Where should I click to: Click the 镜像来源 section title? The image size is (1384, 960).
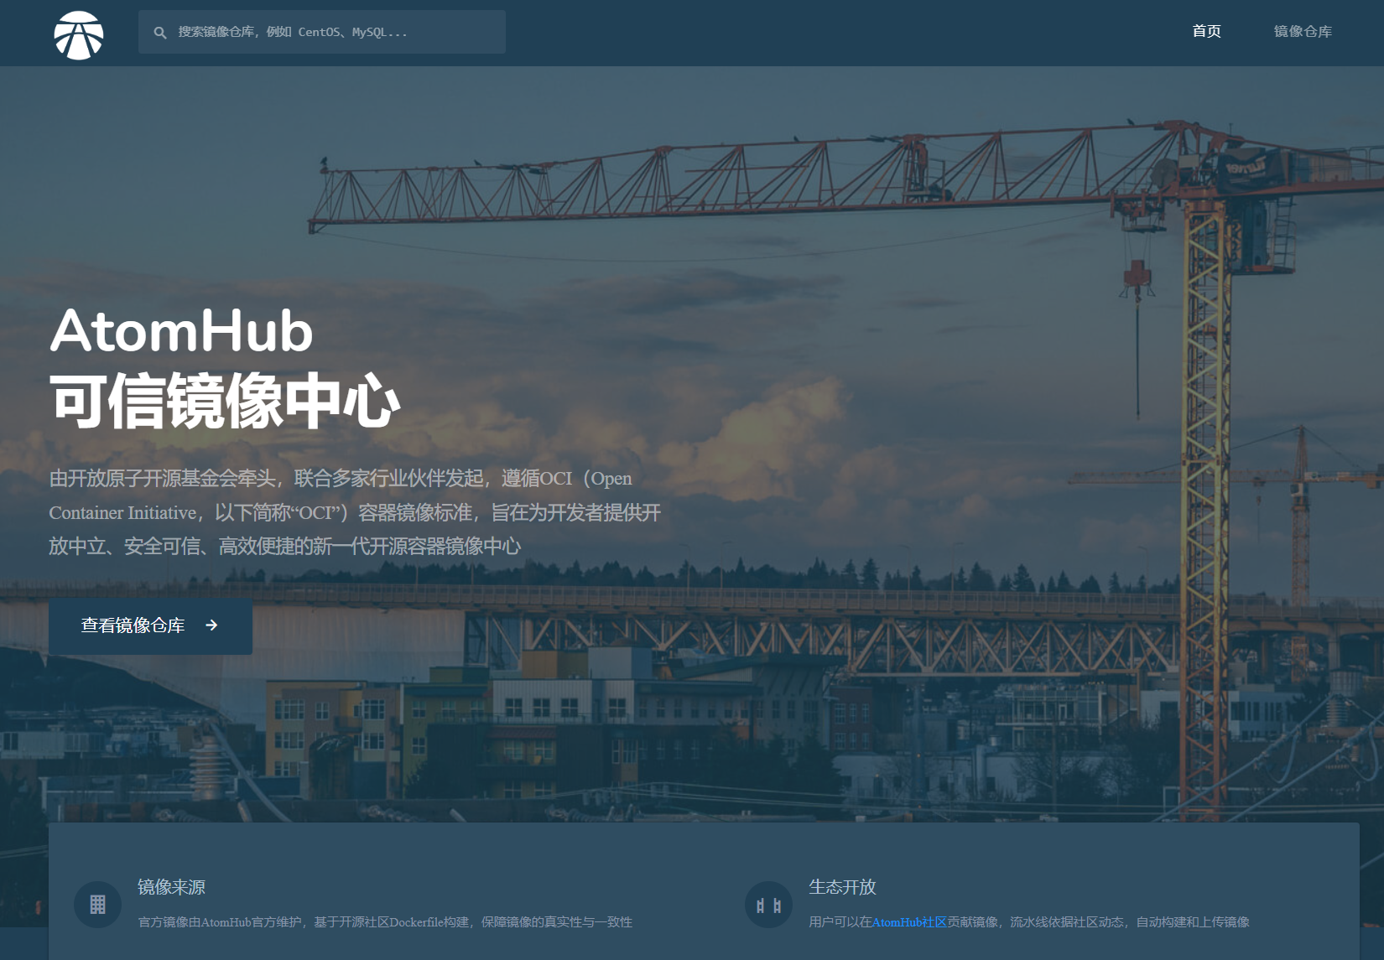(x=171, y=887)
